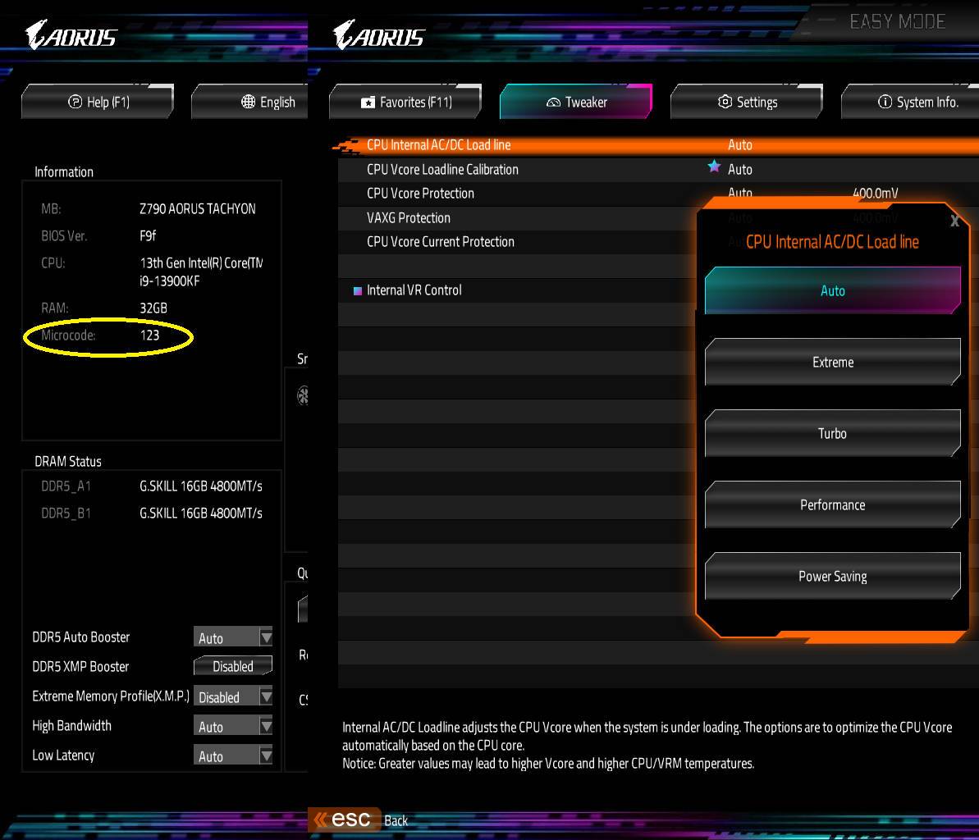Choose Turbo load line option

click(x=832, y=434)
